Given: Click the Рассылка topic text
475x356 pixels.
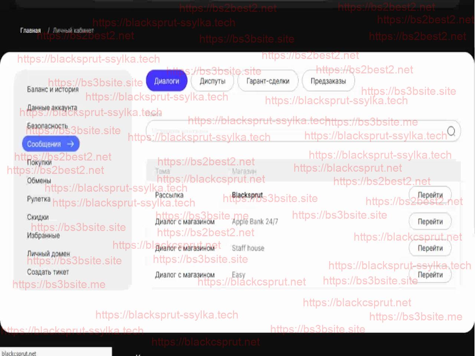Looking at the screenshot, I should [x=169, y=195].
